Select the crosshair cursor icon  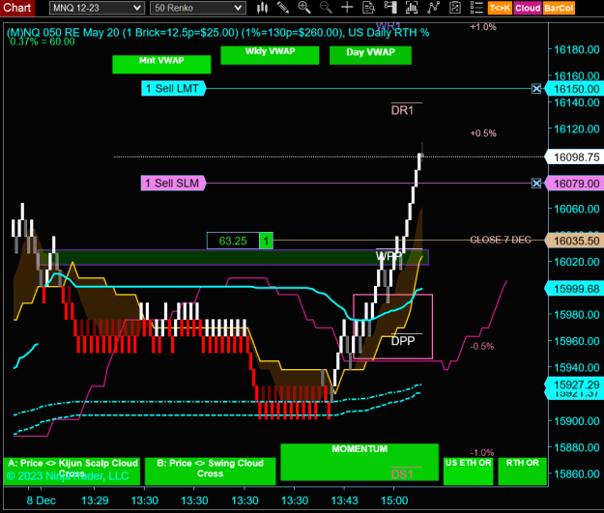tap(347, 8)
